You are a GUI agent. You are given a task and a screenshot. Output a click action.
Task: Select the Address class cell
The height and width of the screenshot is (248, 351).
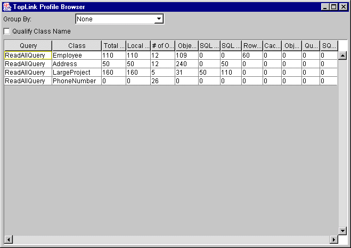click(x=77, y=64)
